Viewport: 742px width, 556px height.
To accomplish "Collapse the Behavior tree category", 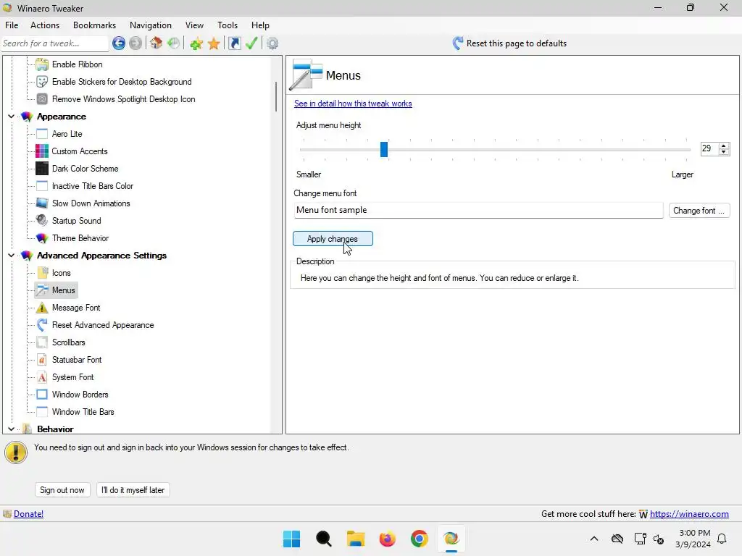I will 12,429.
